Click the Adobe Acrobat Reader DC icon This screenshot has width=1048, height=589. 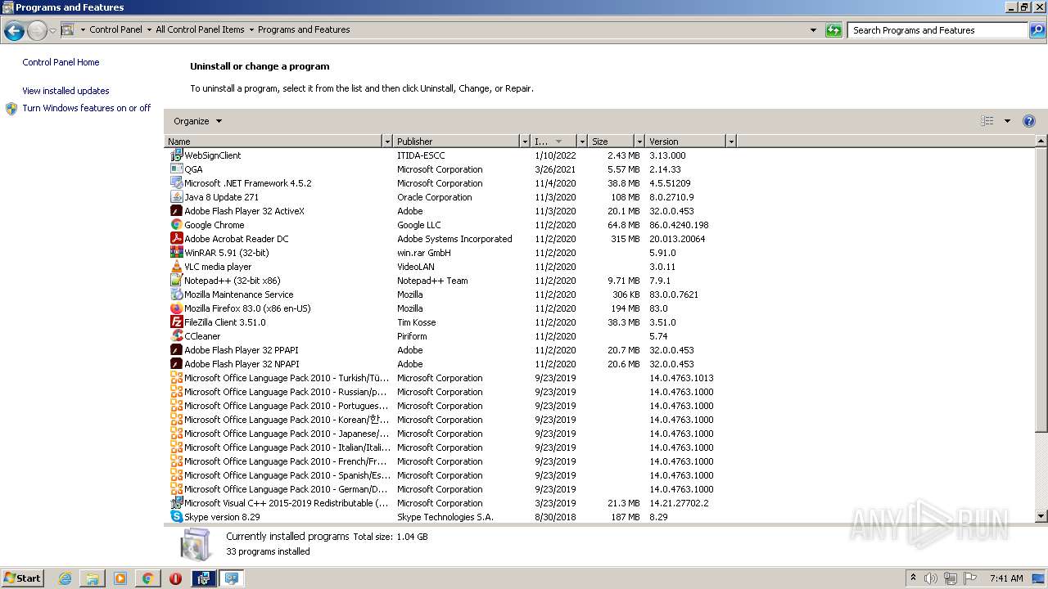click(176, 239)
